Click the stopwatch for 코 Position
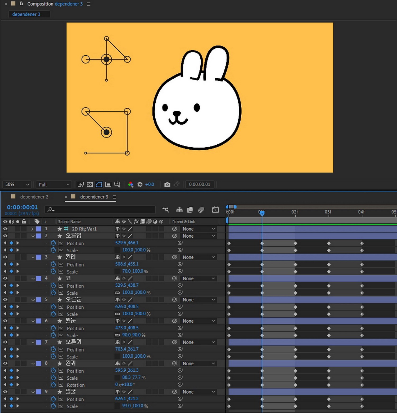 [53, 286]
